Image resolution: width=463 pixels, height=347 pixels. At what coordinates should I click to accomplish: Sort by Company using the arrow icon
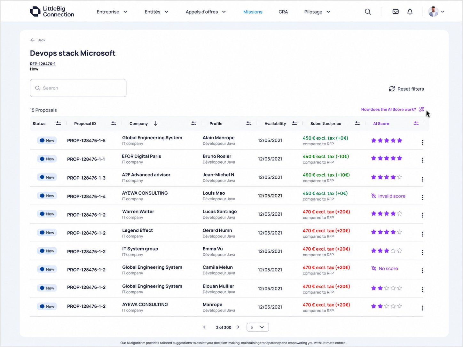point(156,123)
